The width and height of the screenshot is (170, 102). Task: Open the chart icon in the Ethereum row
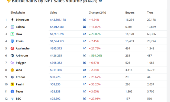[84, 20]
